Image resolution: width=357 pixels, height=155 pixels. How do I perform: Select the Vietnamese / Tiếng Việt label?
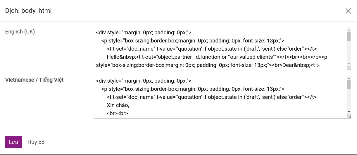pyautogui.click(x=35, y=80)
